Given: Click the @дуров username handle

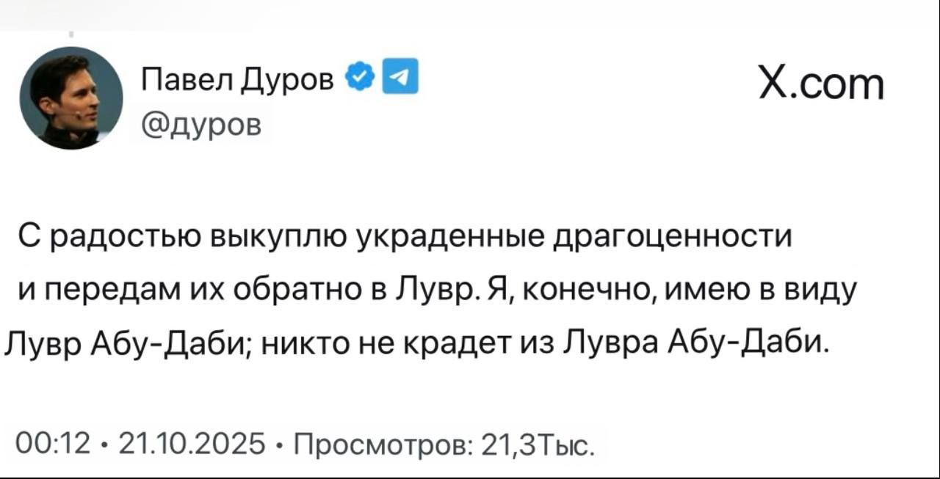Looking at the screenshot, I should point(200,125).
